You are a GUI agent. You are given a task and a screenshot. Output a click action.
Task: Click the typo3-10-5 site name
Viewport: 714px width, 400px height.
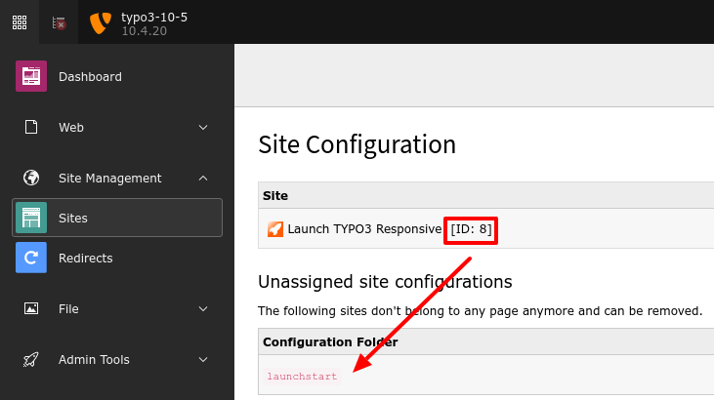pyautogui.click(x=154, y=18)
